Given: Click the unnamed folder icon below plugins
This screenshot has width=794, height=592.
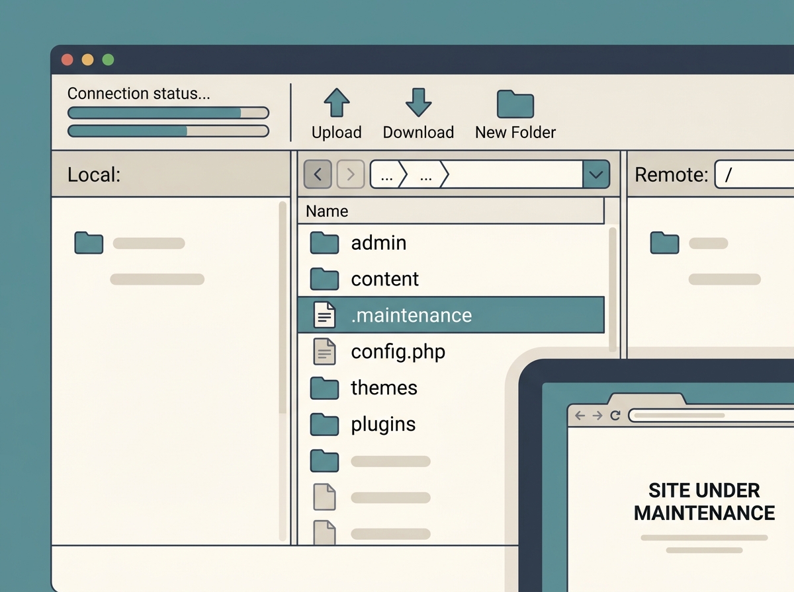Looking at the screenshot, I should pos(324,461).
